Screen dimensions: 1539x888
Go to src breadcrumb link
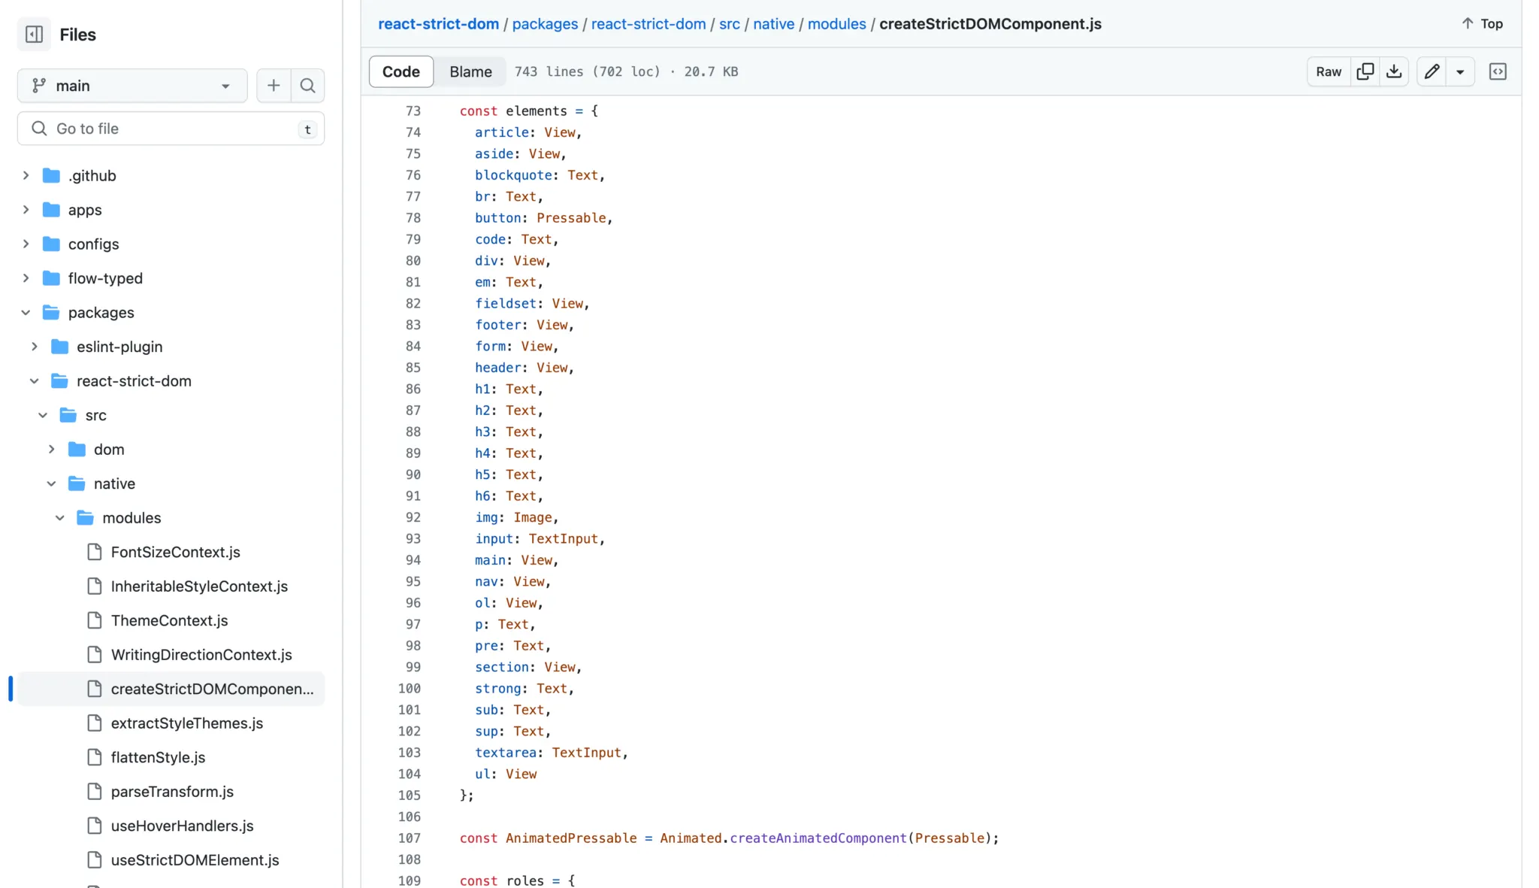(x=729, y=24)
